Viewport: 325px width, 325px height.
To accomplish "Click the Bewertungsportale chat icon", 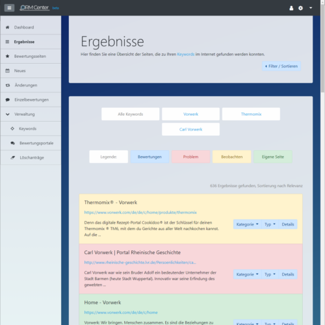I will (x=13, y=143).
